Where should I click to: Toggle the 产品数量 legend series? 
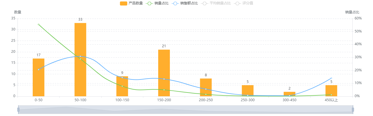click(x=131, y=3)
